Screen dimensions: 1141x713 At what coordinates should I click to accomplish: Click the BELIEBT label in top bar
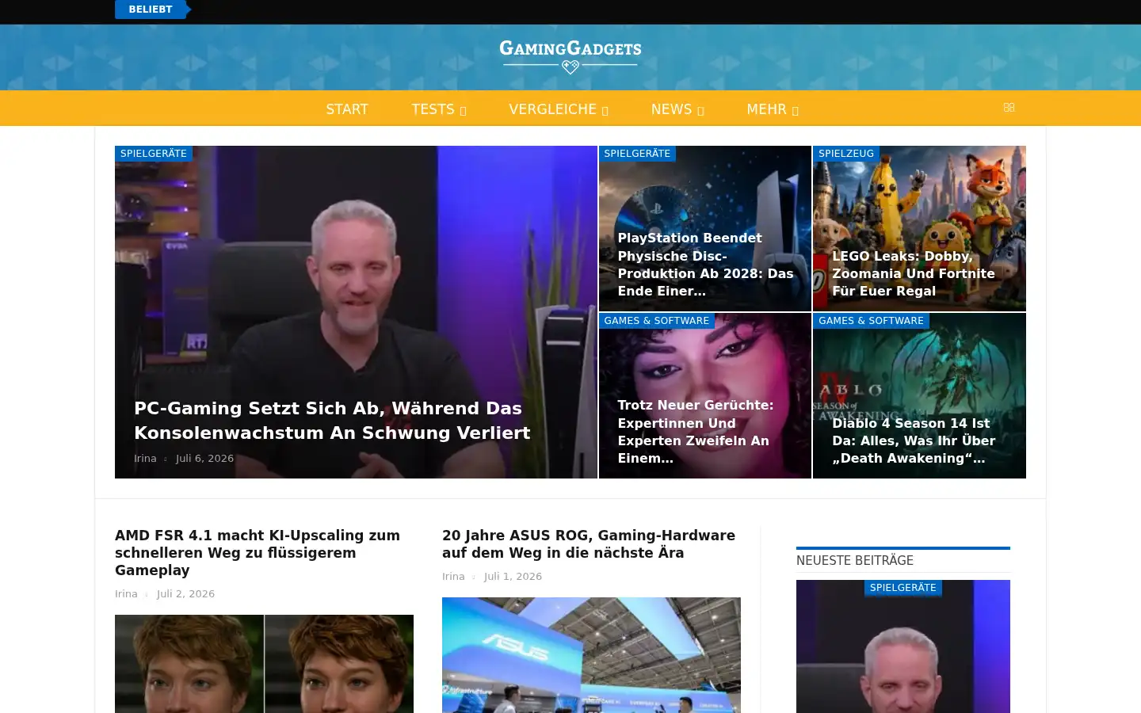(x=151, y=10)
